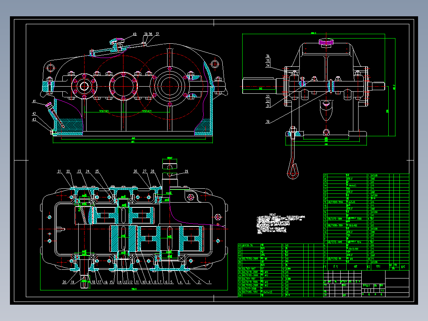This screenshot has height=321, width=428.
Task: Click callout 41 beside the oil dipstick
Action: pyautogui.click(x=34, y=101)
